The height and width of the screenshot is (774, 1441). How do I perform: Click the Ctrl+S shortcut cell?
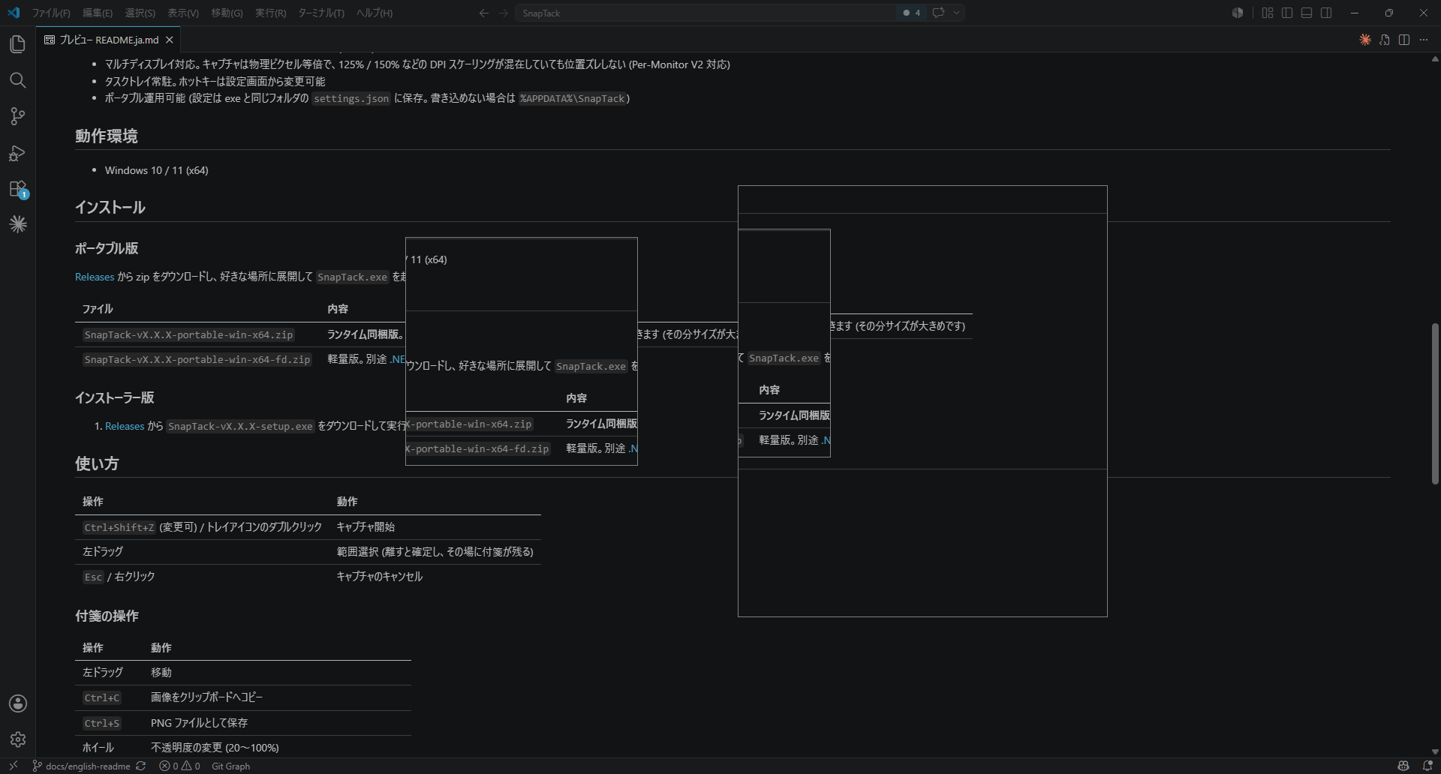(x=102, y=723)
